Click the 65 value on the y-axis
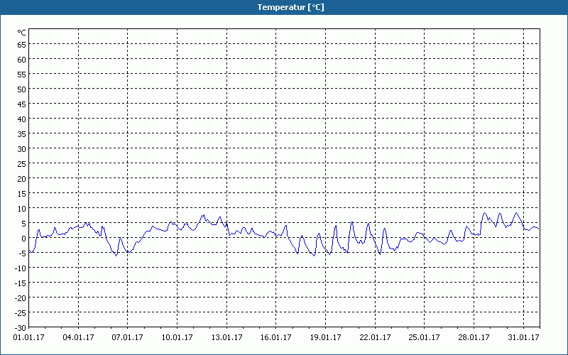Viewport: 568px width, 355px height. tap(21, 45)
